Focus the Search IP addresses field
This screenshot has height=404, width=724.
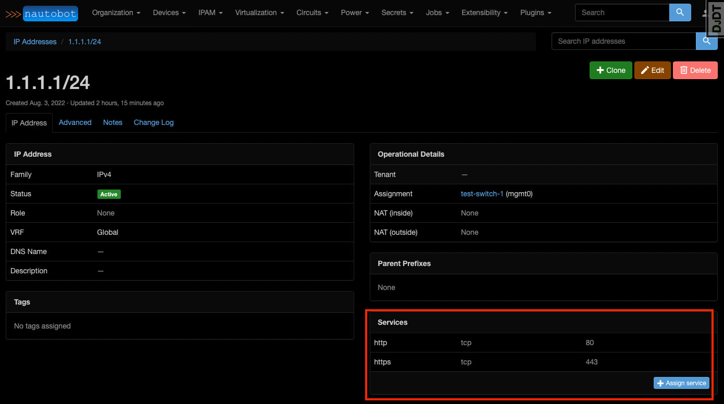(x=623, y=41)
